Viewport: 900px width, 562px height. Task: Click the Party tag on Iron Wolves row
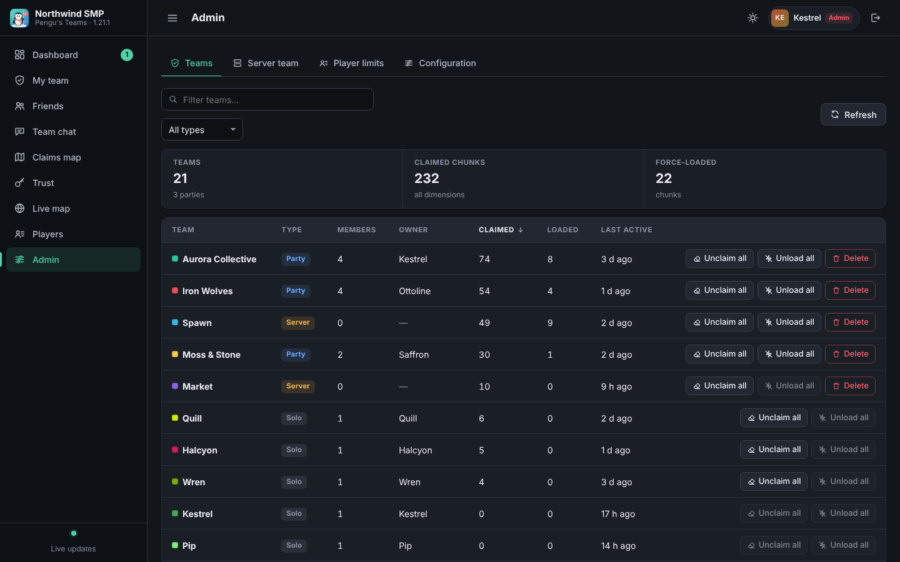tap(296, 291)
